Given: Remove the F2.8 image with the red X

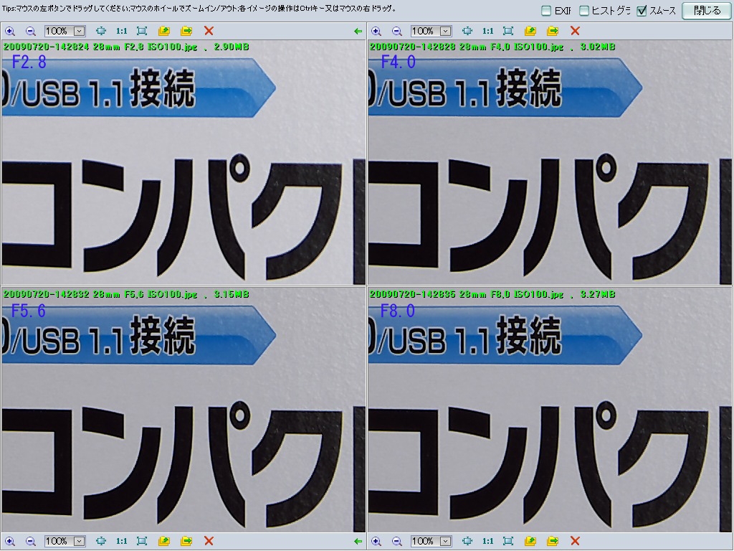Looking at the screenshot, I should pos(209,31).
